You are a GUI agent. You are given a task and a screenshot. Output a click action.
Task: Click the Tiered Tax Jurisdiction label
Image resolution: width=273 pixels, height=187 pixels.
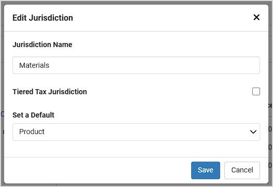pos(50,92)
